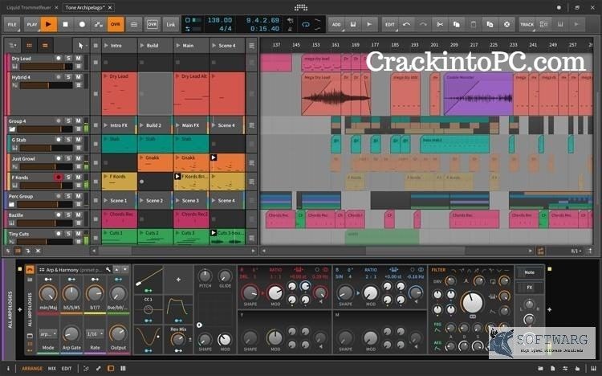Select the purple Cookie Monster arranger clip
The image size is (602, 376).
click(x=478, y=94)
